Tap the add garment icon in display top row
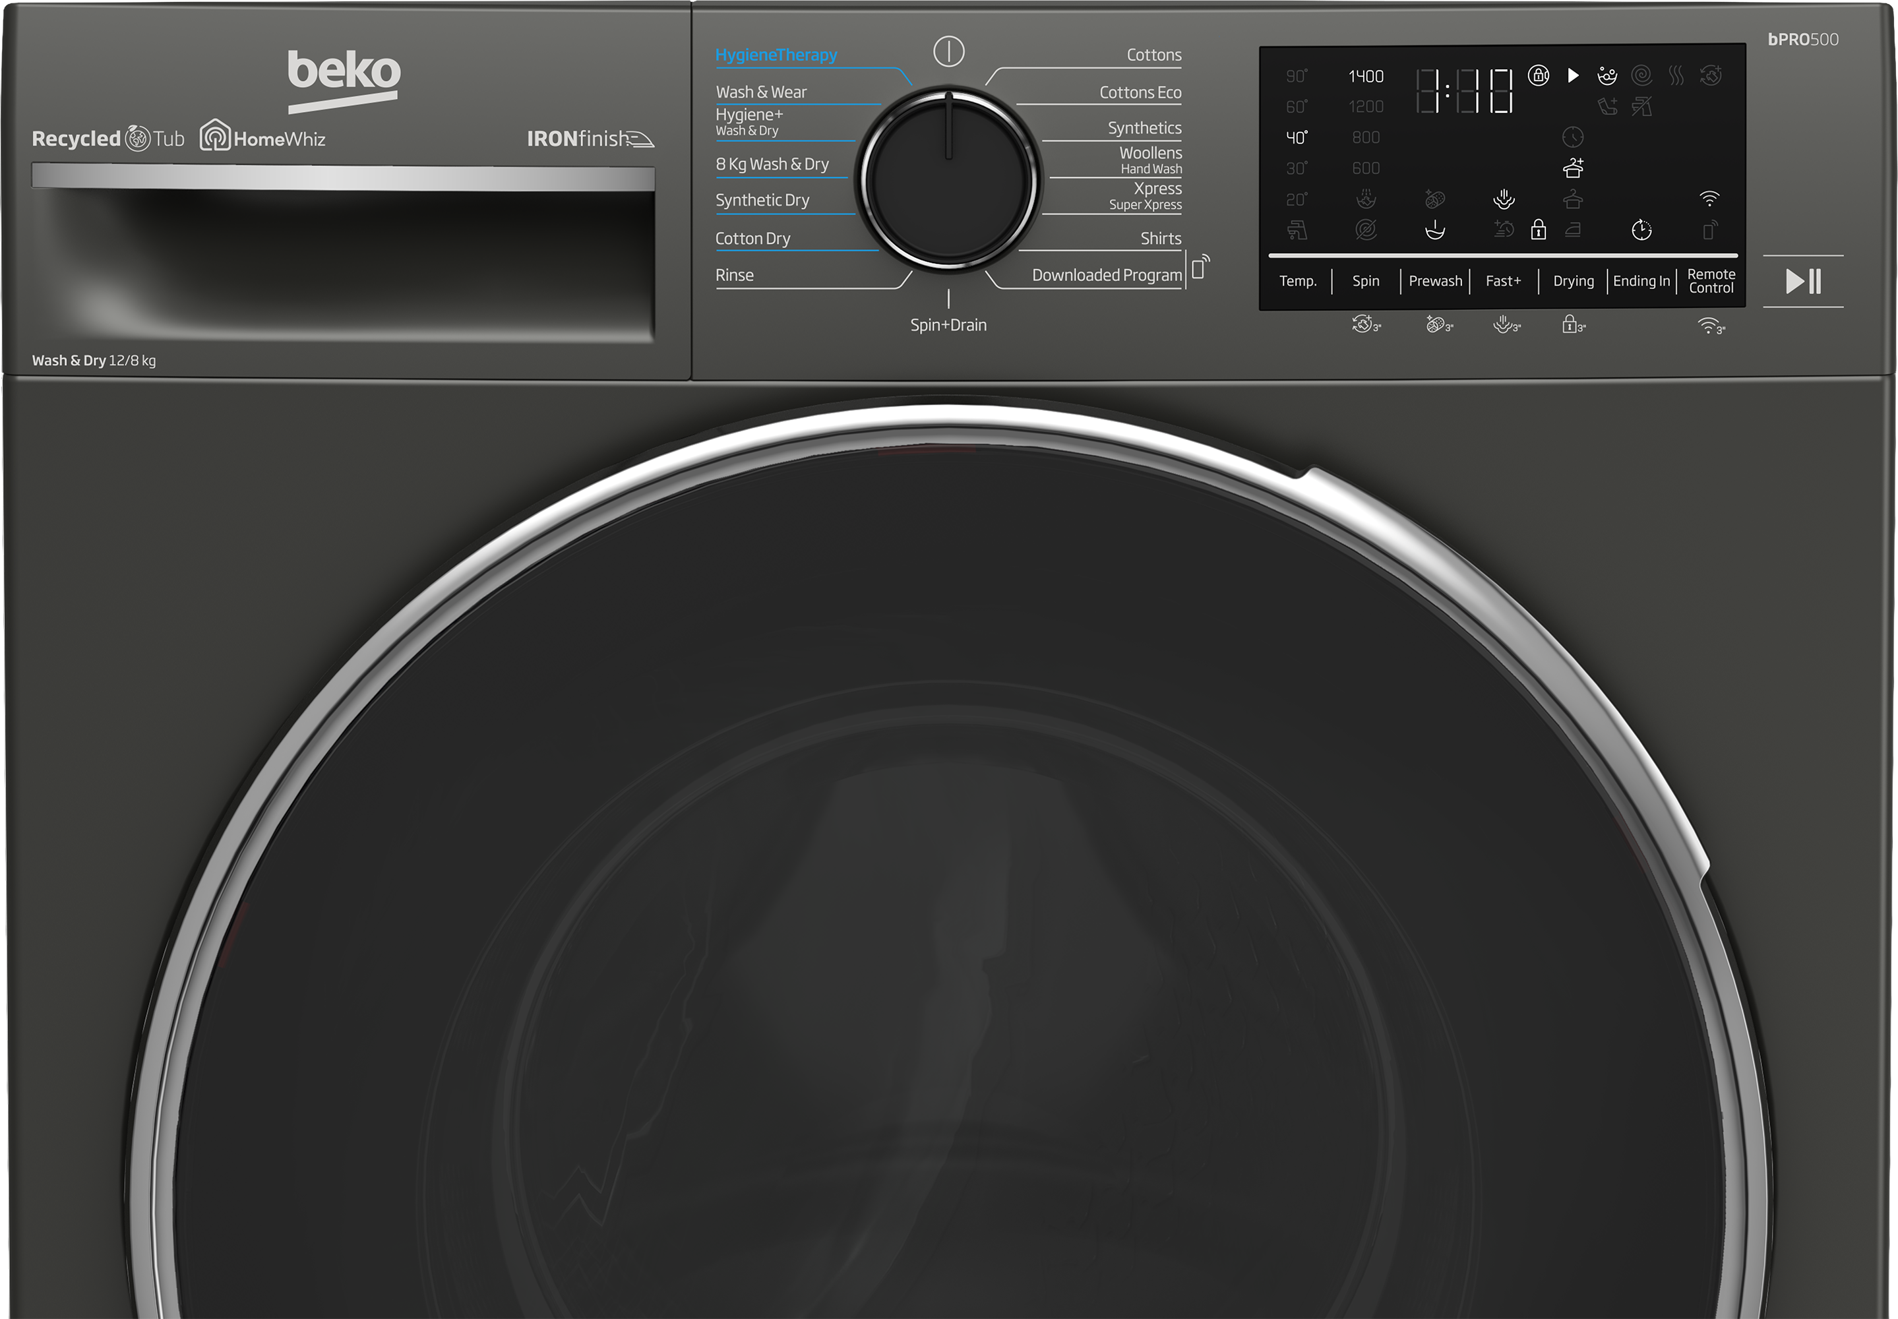1898x1319 pixels. 1711,75
